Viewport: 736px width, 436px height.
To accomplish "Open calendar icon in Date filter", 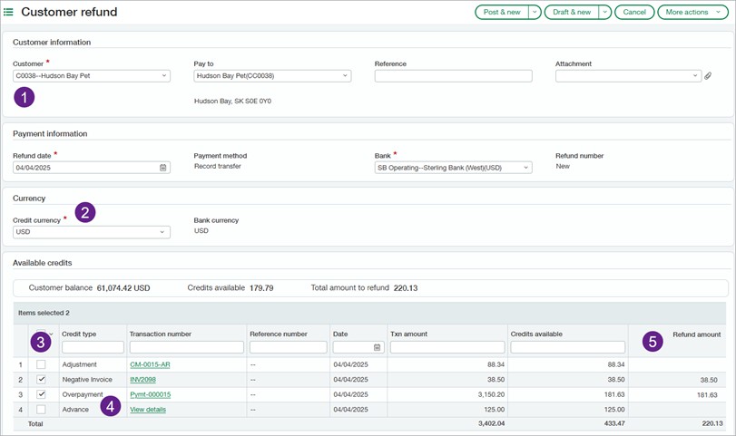I will [377, 347].
